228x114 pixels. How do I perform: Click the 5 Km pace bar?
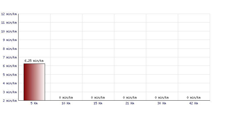click(34, 82)
